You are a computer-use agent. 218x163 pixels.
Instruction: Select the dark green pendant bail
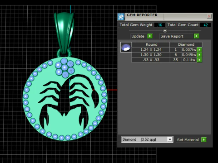(64, 33)
